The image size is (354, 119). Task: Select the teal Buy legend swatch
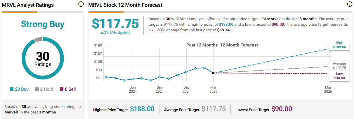click(x=12, y=89)
